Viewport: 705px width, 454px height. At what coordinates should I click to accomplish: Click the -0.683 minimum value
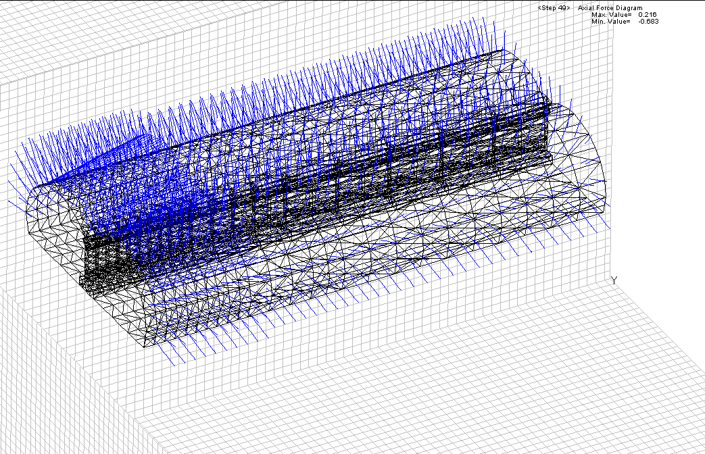click(x=648, y=22)
